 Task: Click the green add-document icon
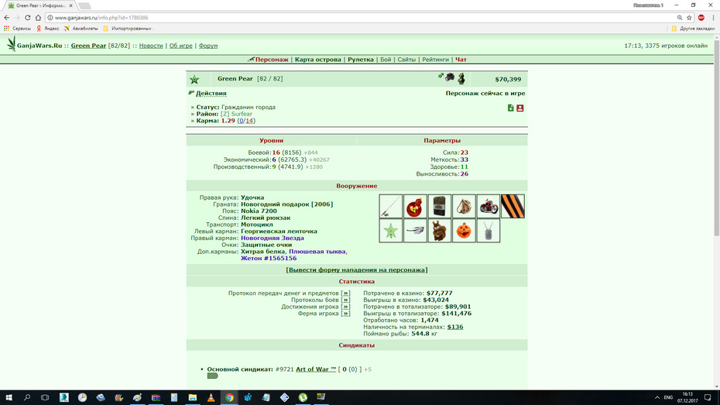coord(511,108)
